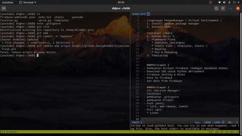Open the terminal hamburger menu
Screen dimensions: 242x136
coord(223,8)
